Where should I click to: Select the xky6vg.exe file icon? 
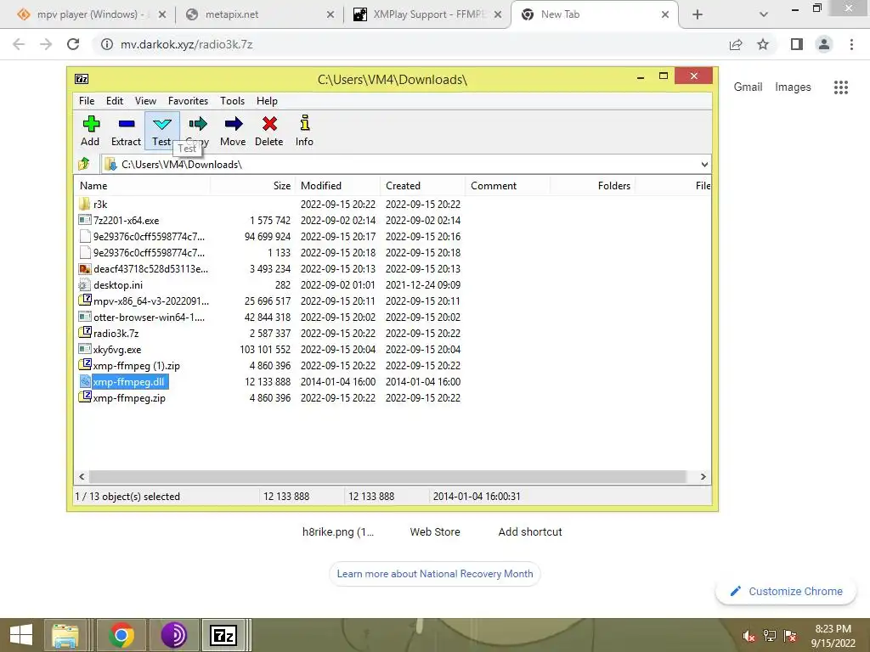(84, 349)
